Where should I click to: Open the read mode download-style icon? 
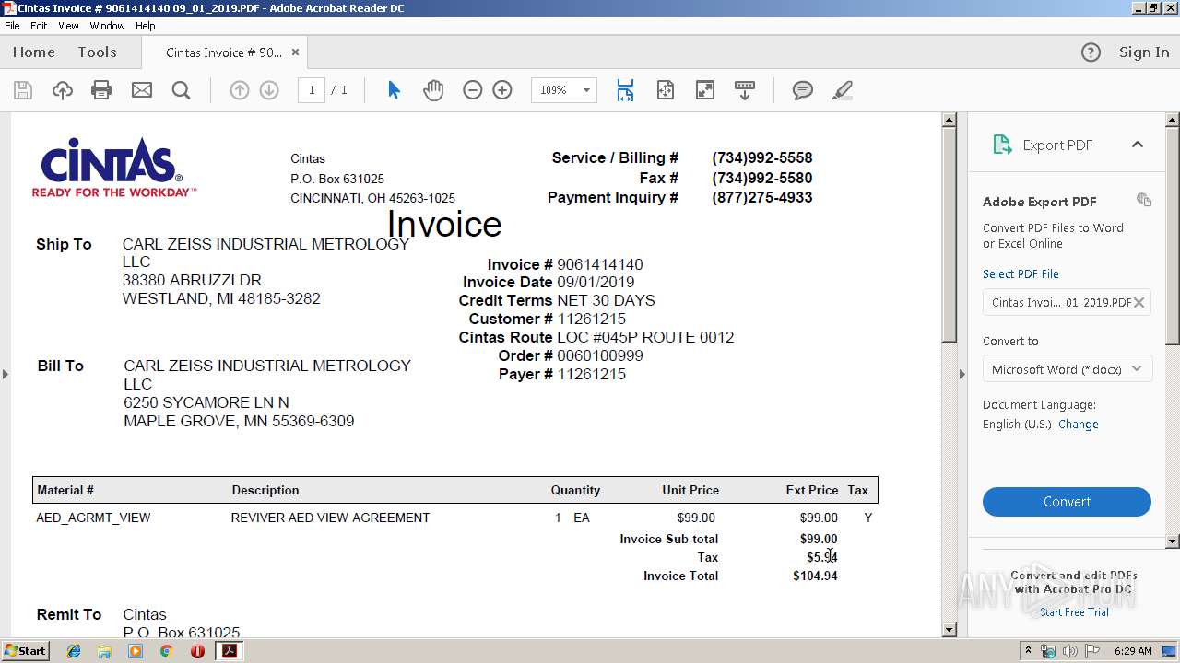pyautogui.click(x=745, y=90)
